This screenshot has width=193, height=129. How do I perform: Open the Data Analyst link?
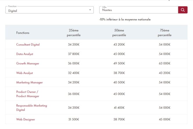coord(25,54)
